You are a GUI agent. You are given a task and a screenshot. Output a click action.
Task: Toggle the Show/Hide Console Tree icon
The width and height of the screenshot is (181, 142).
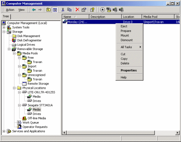(55, 10)
